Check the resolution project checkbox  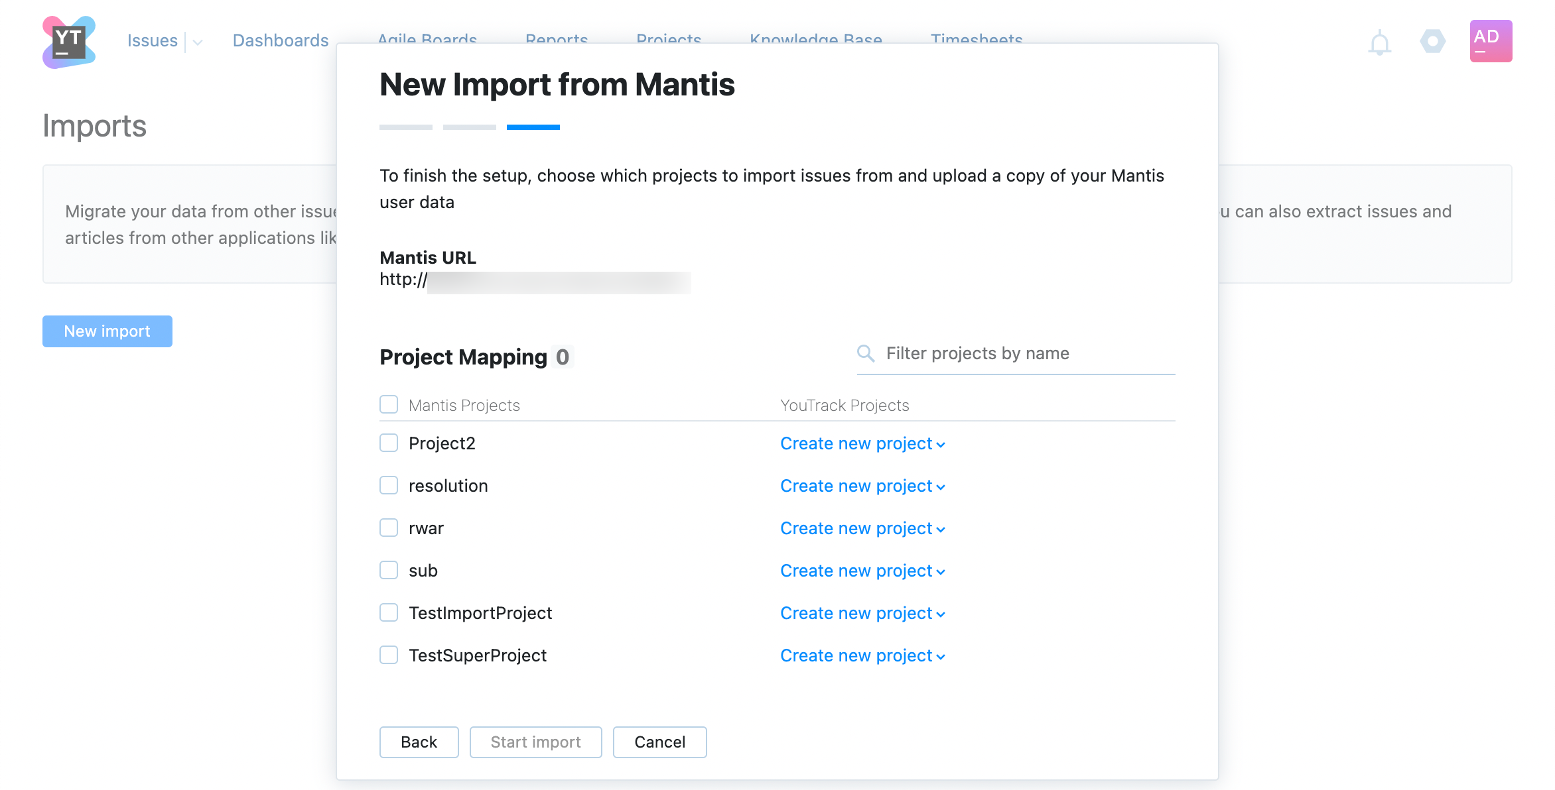389,485
